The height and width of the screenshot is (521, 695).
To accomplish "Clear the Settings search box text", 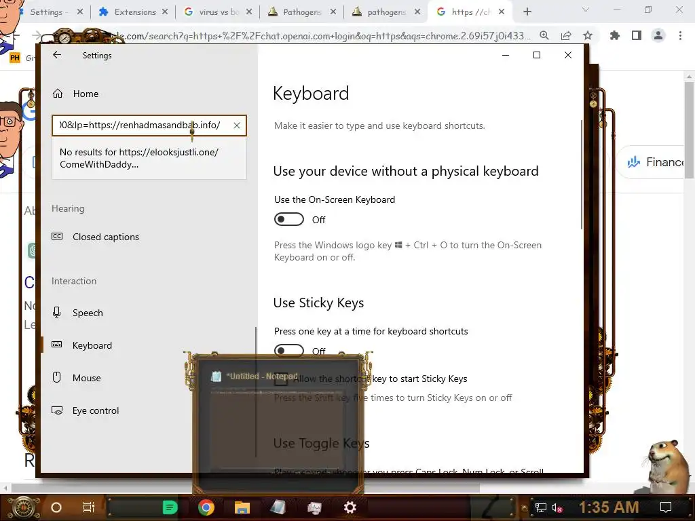I will pos(237,126).
